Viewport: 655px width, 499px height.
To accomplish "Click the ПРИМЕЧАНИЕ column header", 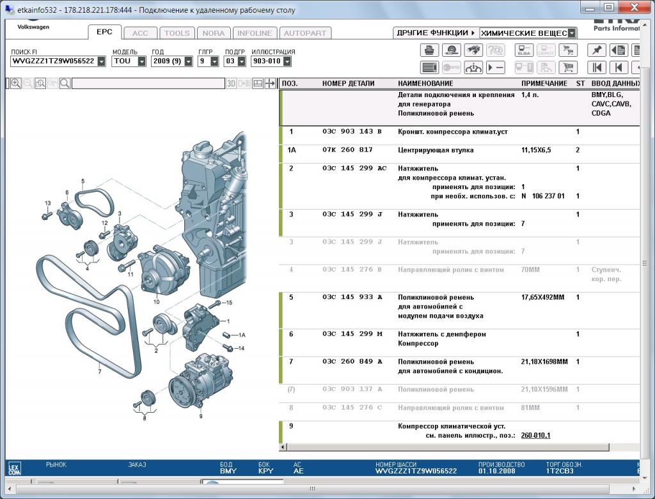I will [x=544, y=84].
